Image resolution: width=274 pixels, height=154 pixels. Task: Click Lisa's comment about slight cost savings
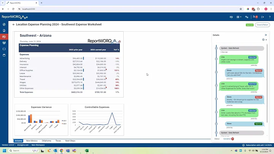tap(239, 59)
